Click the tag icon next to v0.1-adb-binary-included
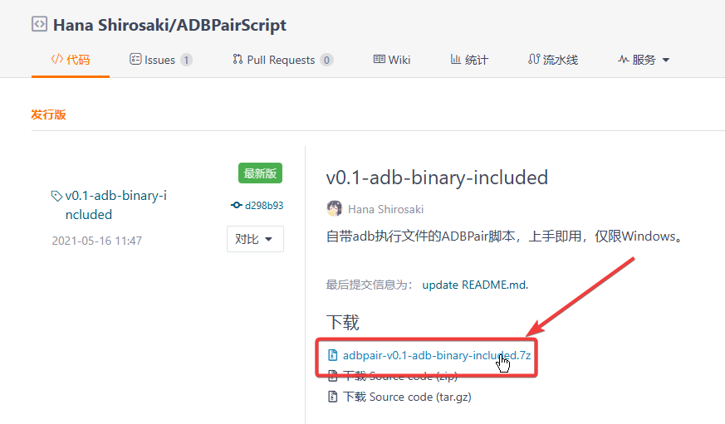The image size is (725, 424). (x=56, y=196)
